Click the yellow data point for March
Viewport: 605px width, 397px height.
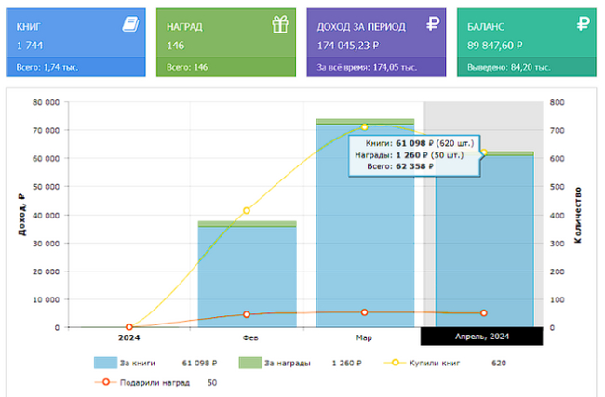coord(365,126)
